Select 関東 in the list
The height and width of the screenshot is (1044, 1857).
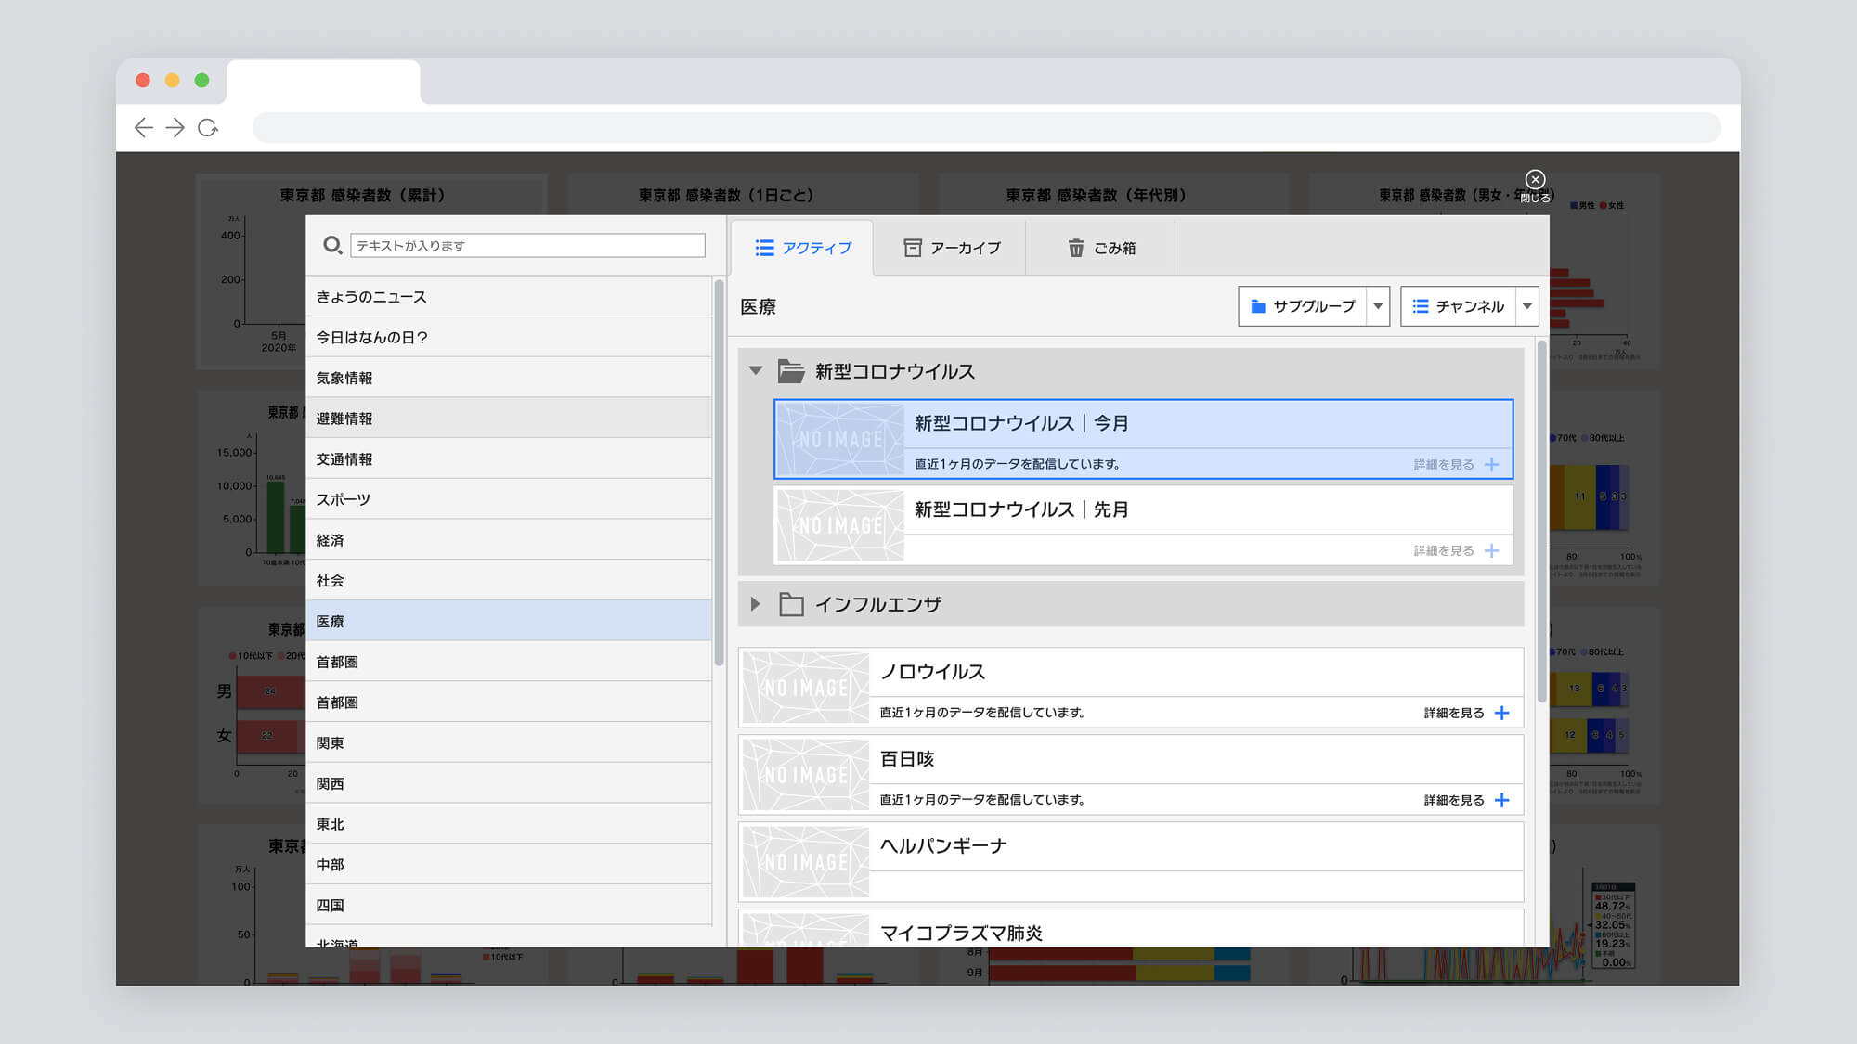click(x=509, y=743)
